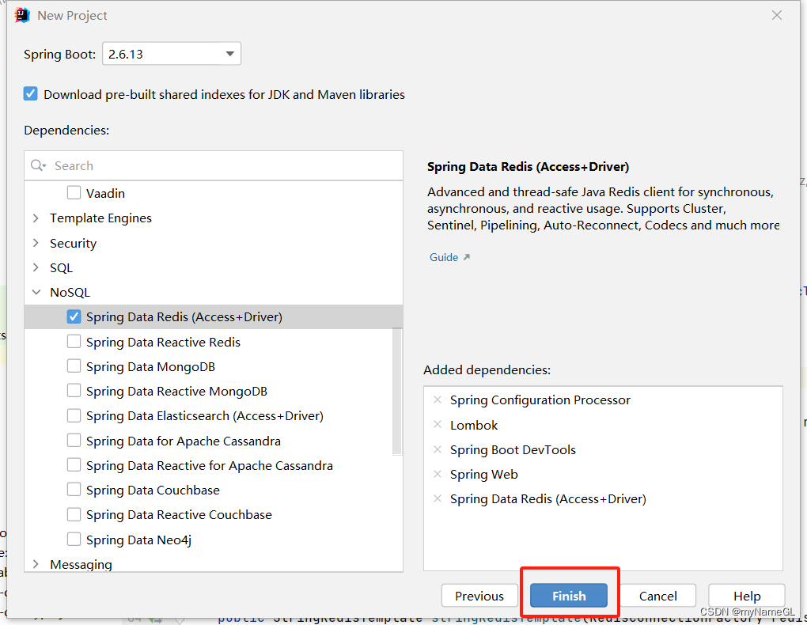The width and height of the screenshot is (807, 625).
Task: Remove Spring Boot DevTools from added dependencies
Action: click(x=438, y=449)
